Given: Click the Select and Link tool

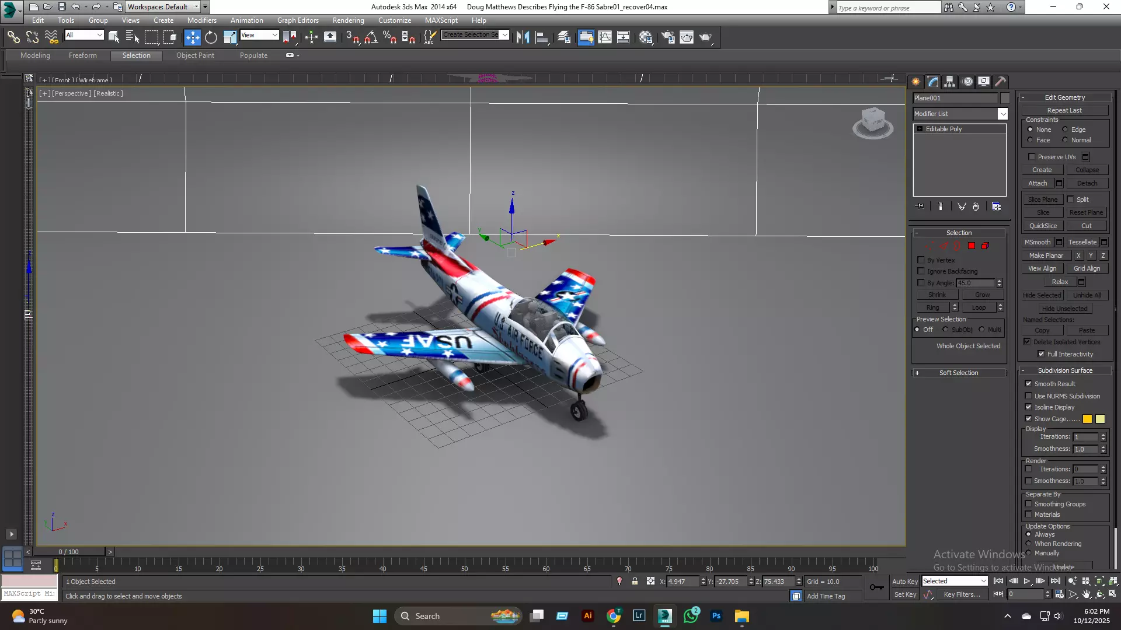Looking at the screenshot, I should 13,37.
